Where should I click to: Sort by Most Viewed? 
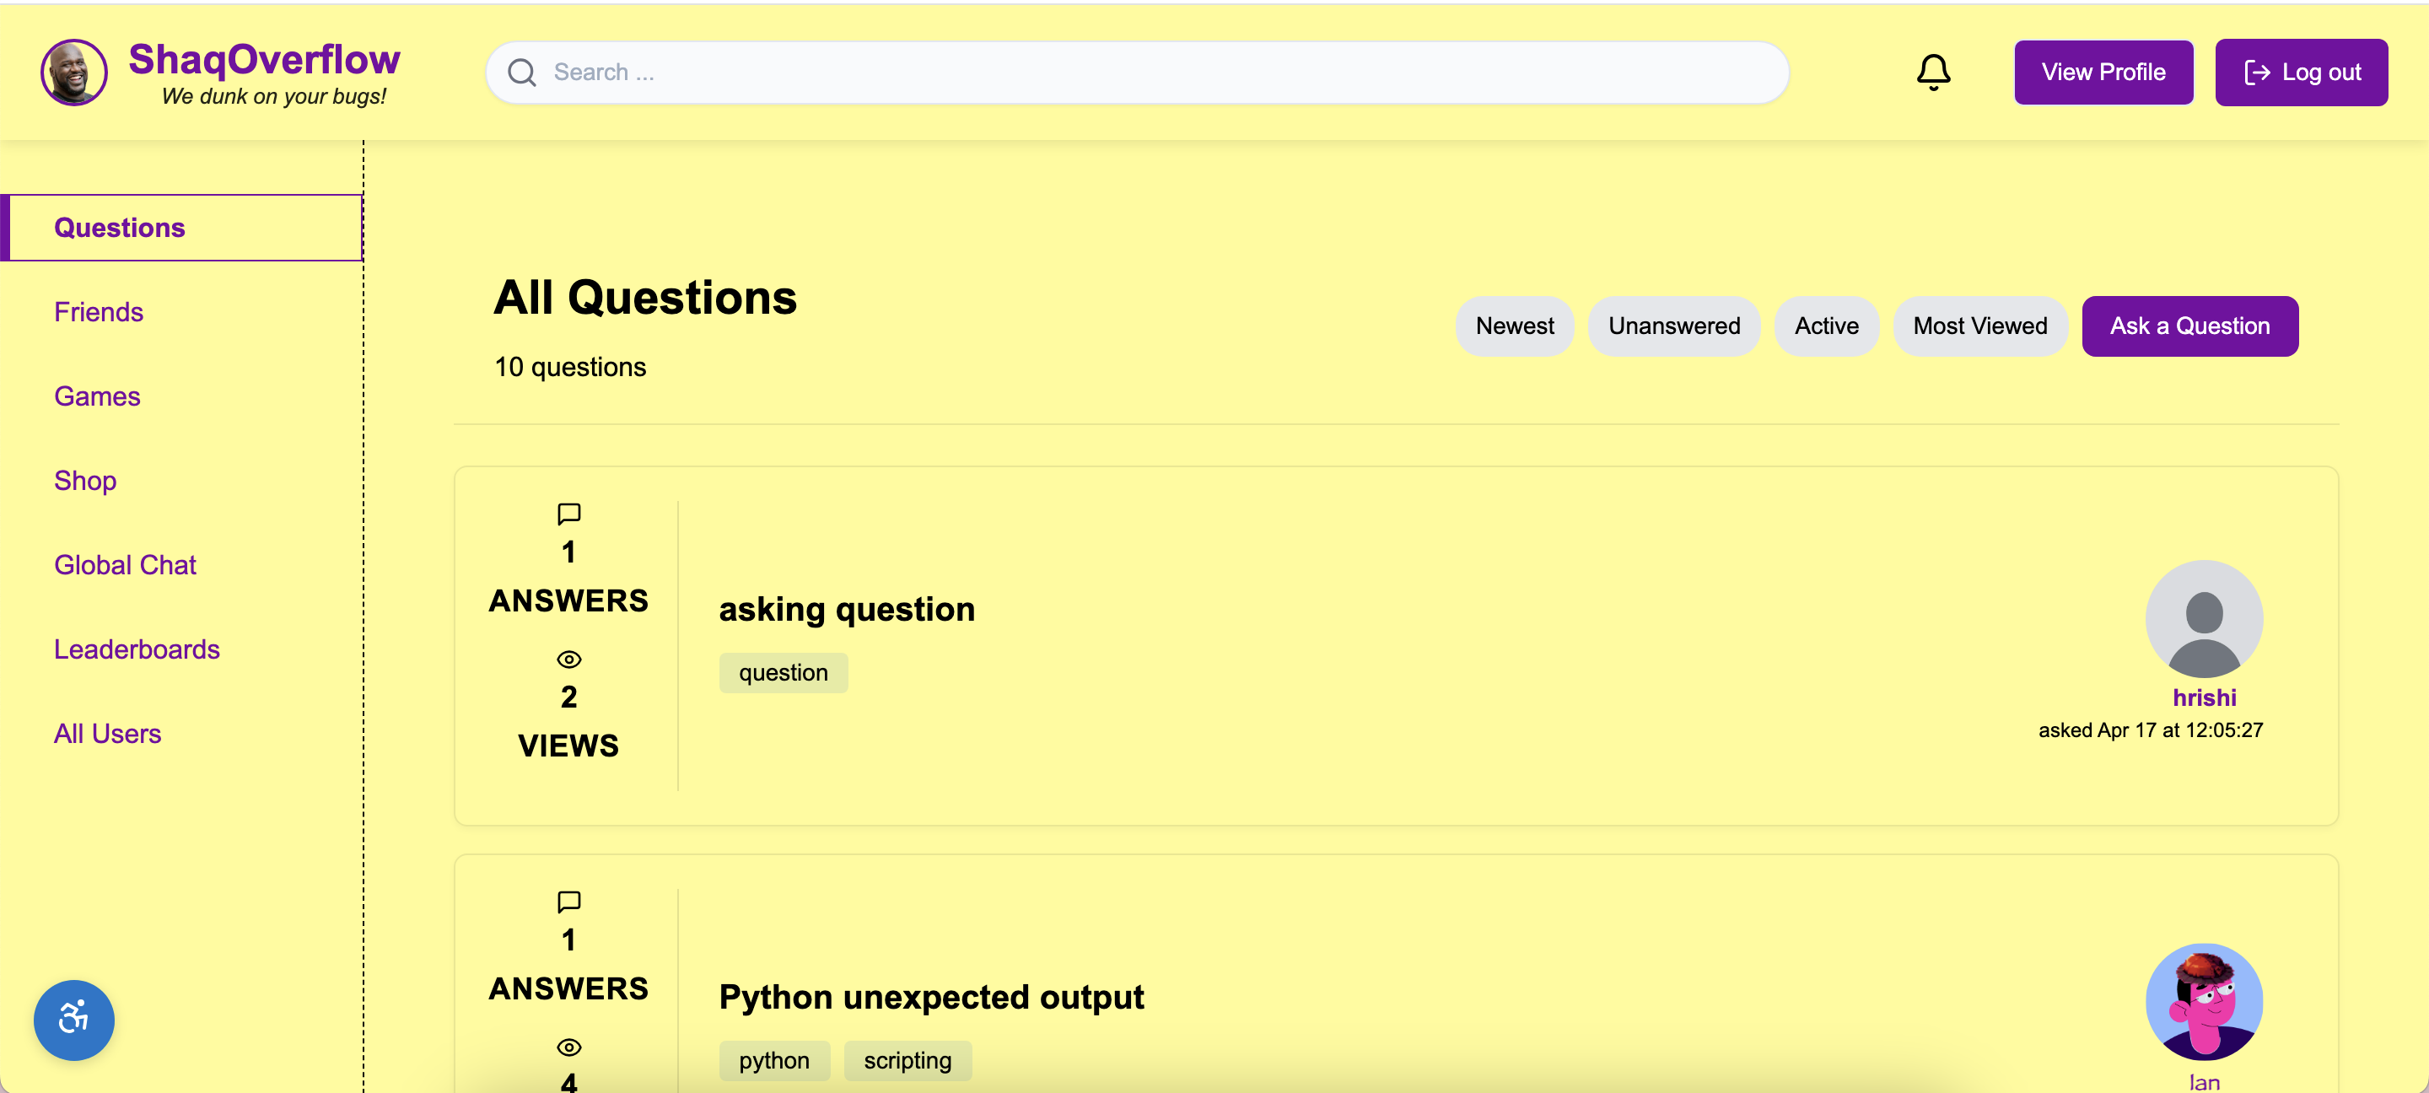tap(1980, 326)
